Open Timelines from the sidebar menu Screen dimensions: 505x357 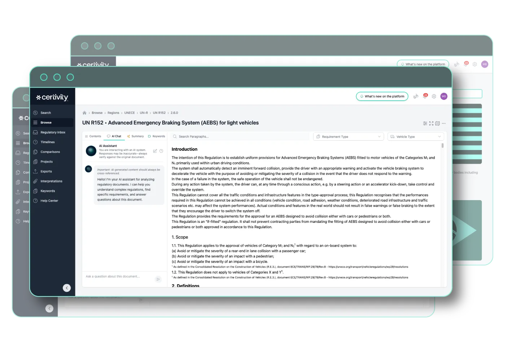click(48, 142)
